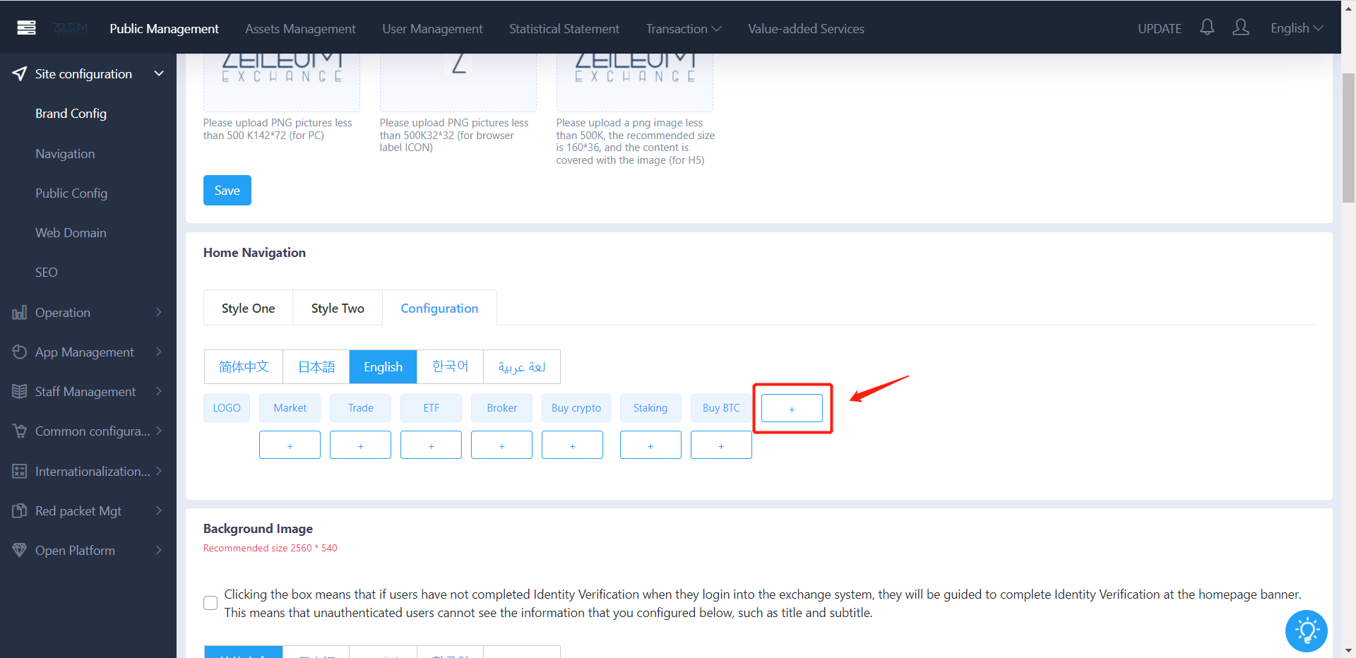The width and height of the screenshot is (1356, 658).
Task: Open the Transaction dropdown menu
Action: [683, 28]
